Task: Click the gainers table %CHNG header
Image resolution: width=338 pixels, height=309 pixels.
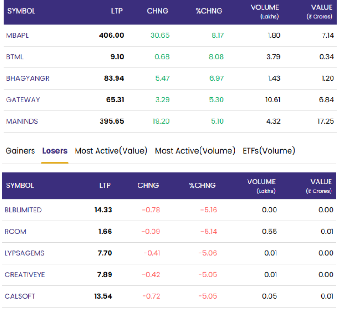Action: [x=209, y=11]
